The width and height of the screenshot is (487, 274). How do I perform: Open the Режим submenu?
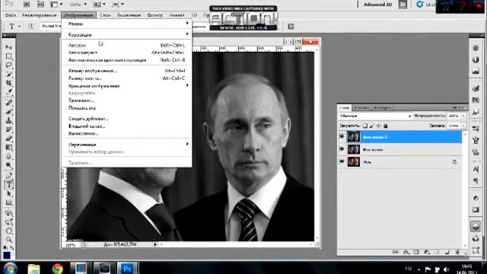coord(127,24)
